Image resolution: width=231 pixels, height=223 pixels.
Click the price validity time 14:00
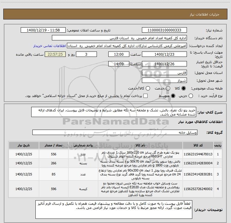[119, 64]
